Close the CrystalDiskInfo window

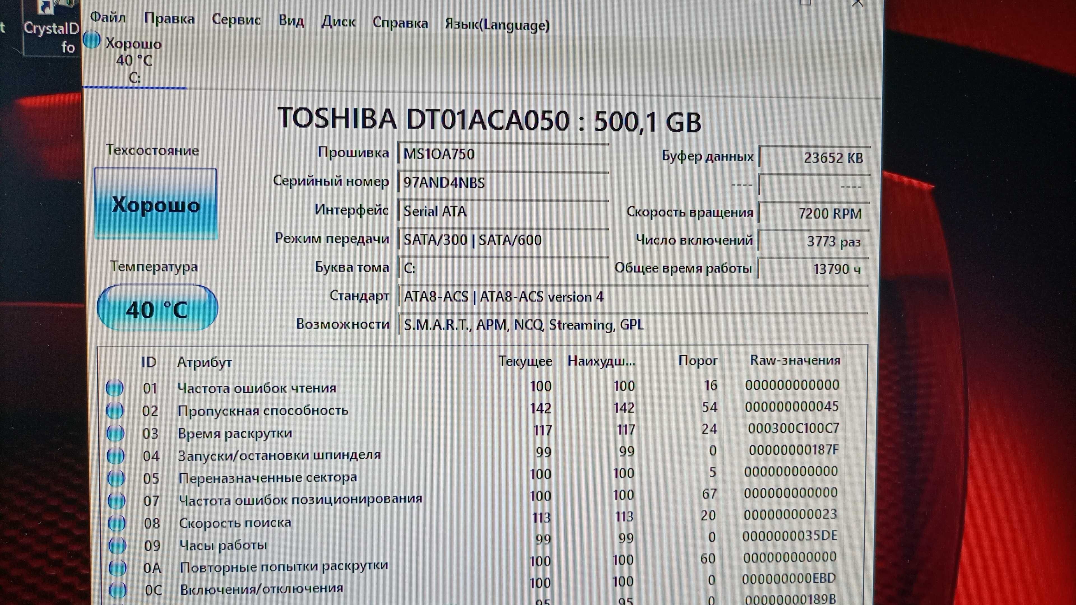857,3
